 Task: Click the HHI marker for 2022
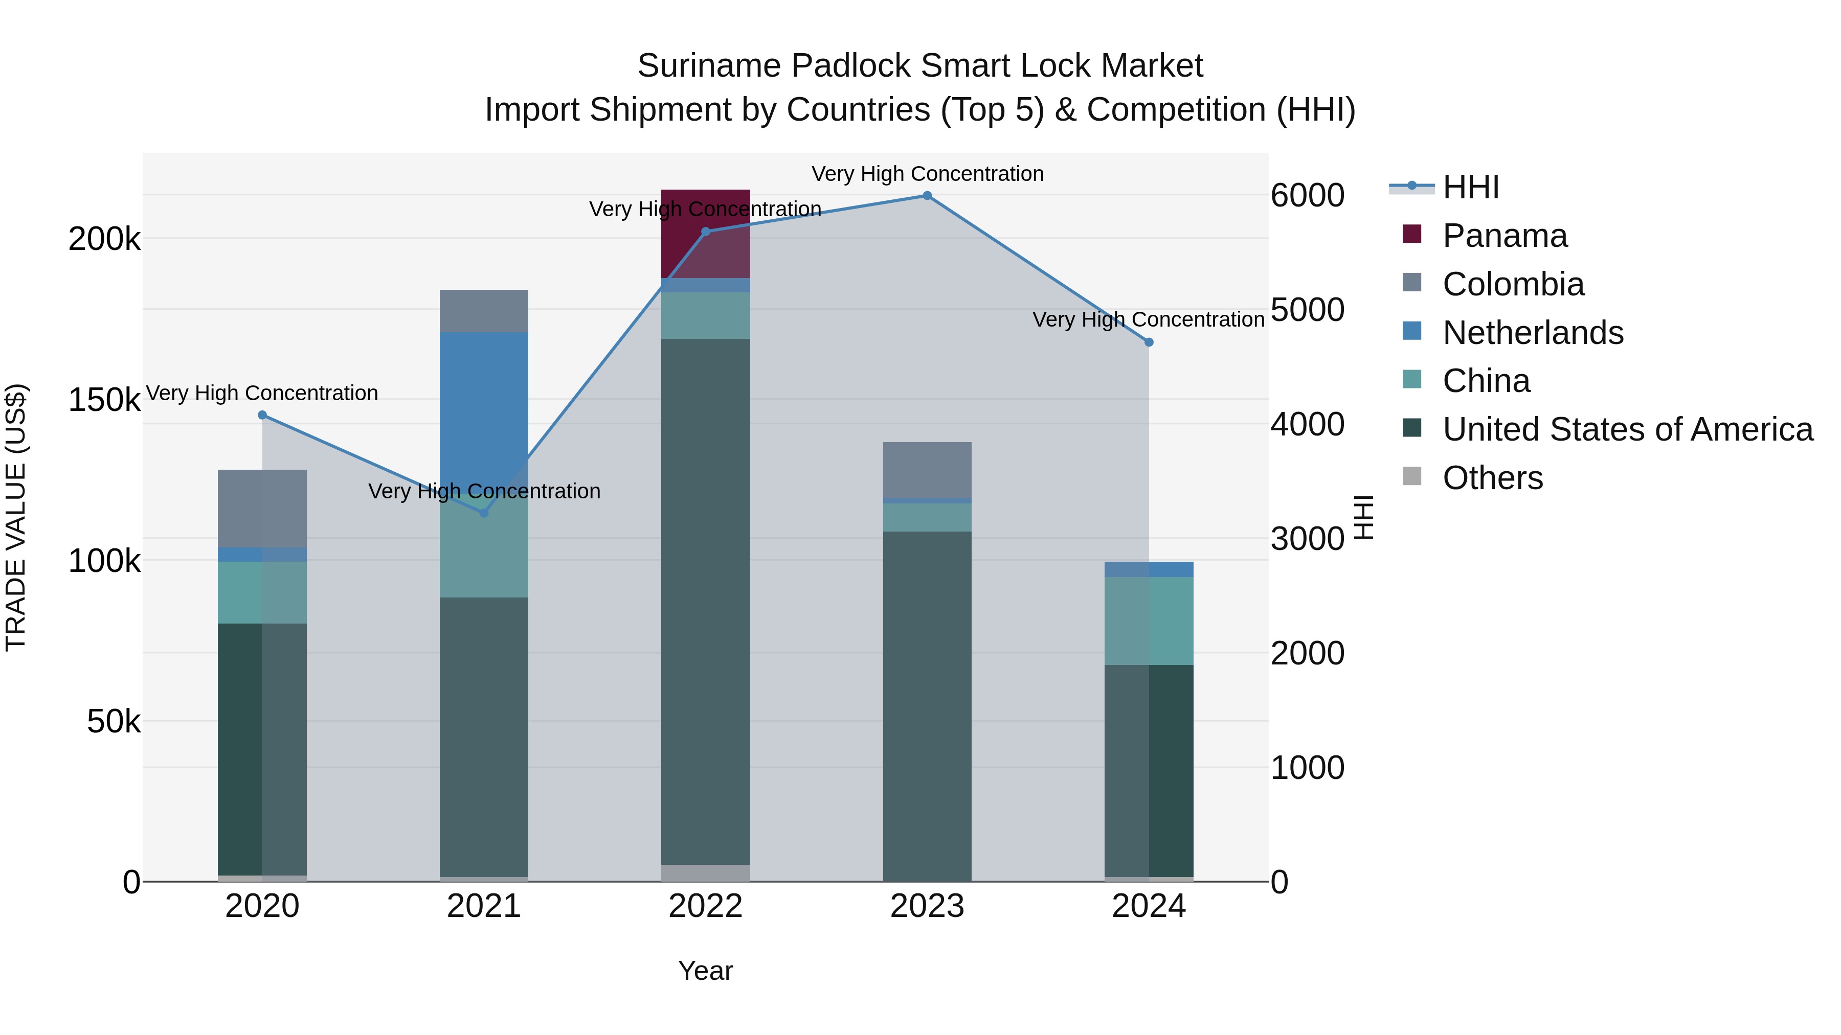(705, 232)
